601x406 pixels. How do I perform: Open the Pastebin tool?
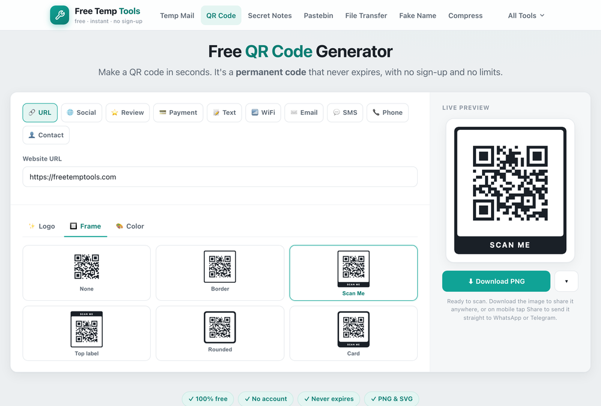(319, 16)
